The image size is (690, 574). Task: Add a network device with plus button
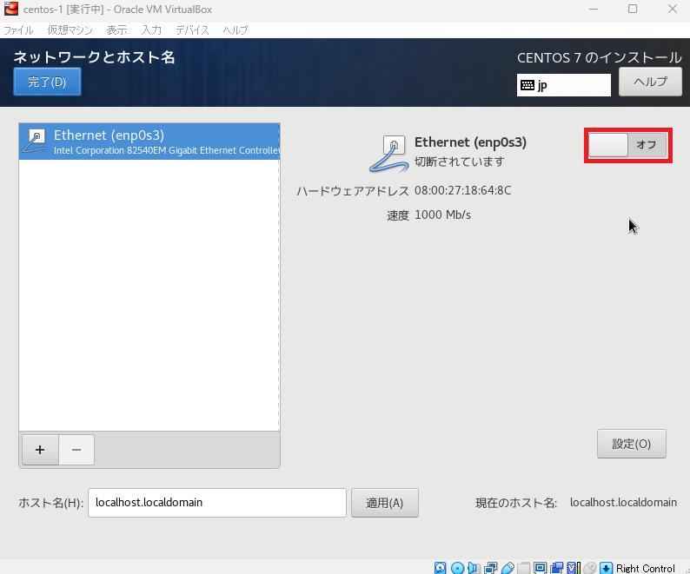[40, 450]
